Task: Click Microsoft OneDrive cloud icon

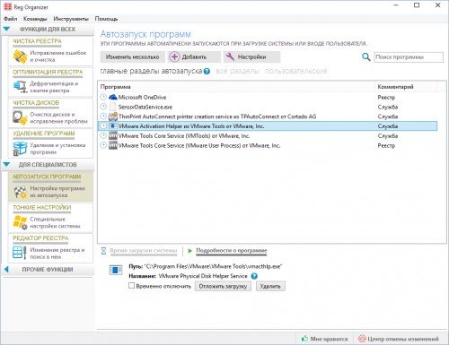Action: tap(113, 97)
